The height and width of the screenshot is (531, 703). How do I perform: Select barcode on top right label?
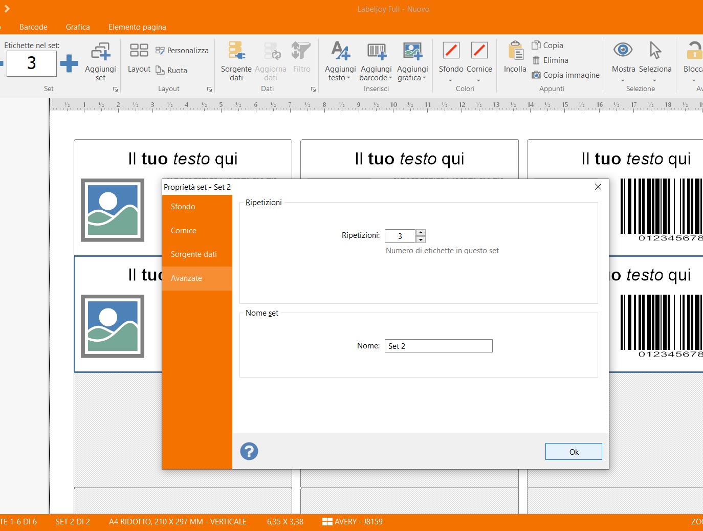point(661,210)
